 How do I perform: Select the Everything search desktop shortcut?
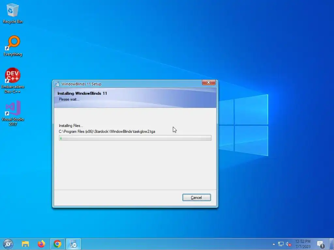click(x=13, y=46)
